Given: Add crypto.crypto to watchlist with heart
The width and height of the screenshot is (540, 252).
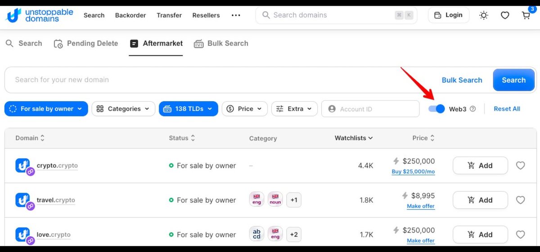Looking at the screenshot, I should click(x=520, y=166).
